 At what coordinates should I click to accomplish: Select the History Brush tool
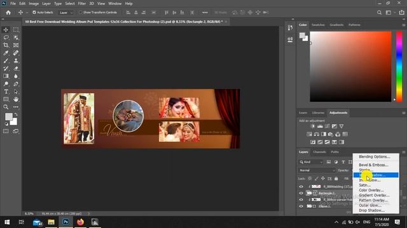[6, 68]
